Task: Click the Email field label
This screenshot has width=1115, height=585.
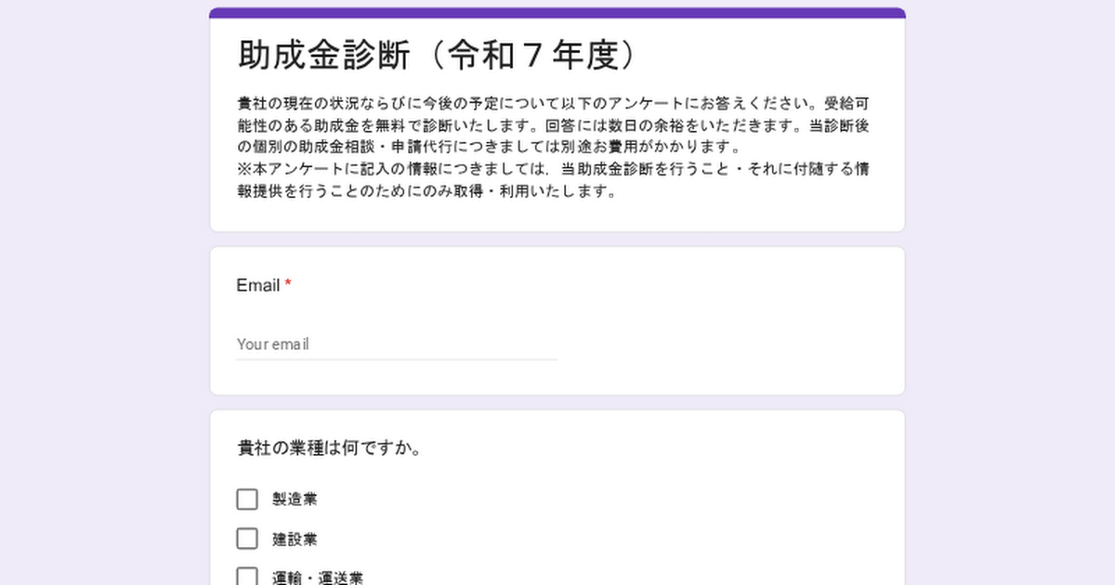Action: pos(257,285)
